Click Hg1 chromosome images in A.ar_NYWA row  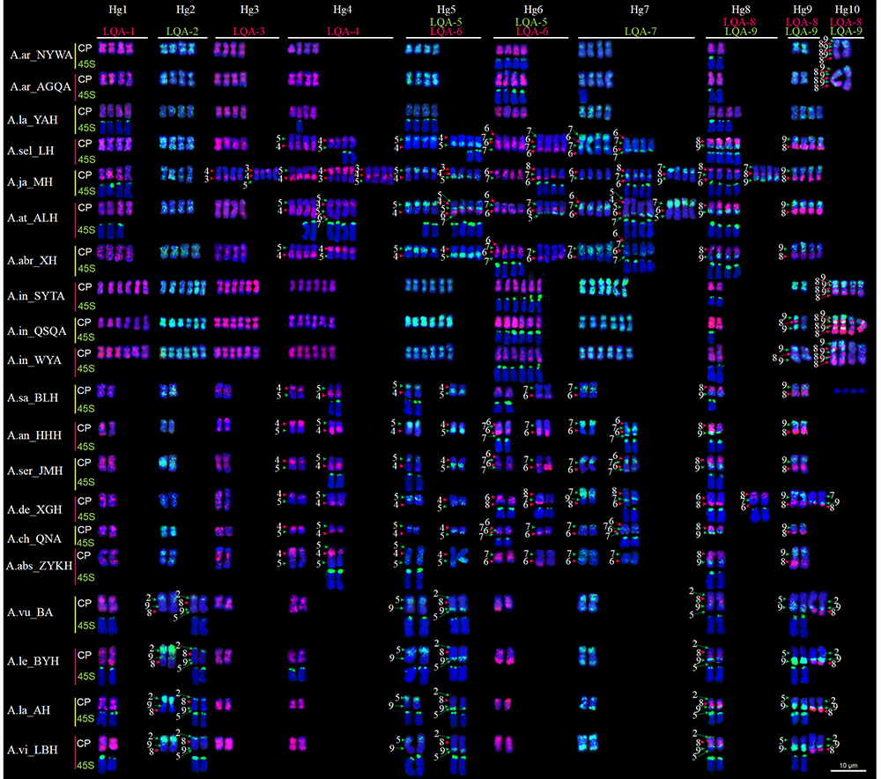(116, 48)
